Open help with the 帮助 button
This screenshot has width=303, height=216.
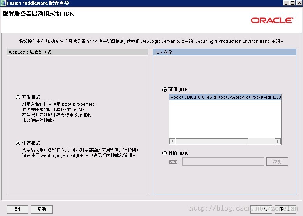[42, 209]
